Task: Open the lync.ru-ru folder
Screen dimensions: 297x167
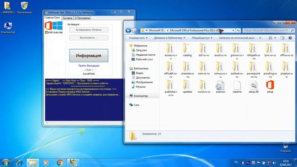Action: (x=270, y=50)
